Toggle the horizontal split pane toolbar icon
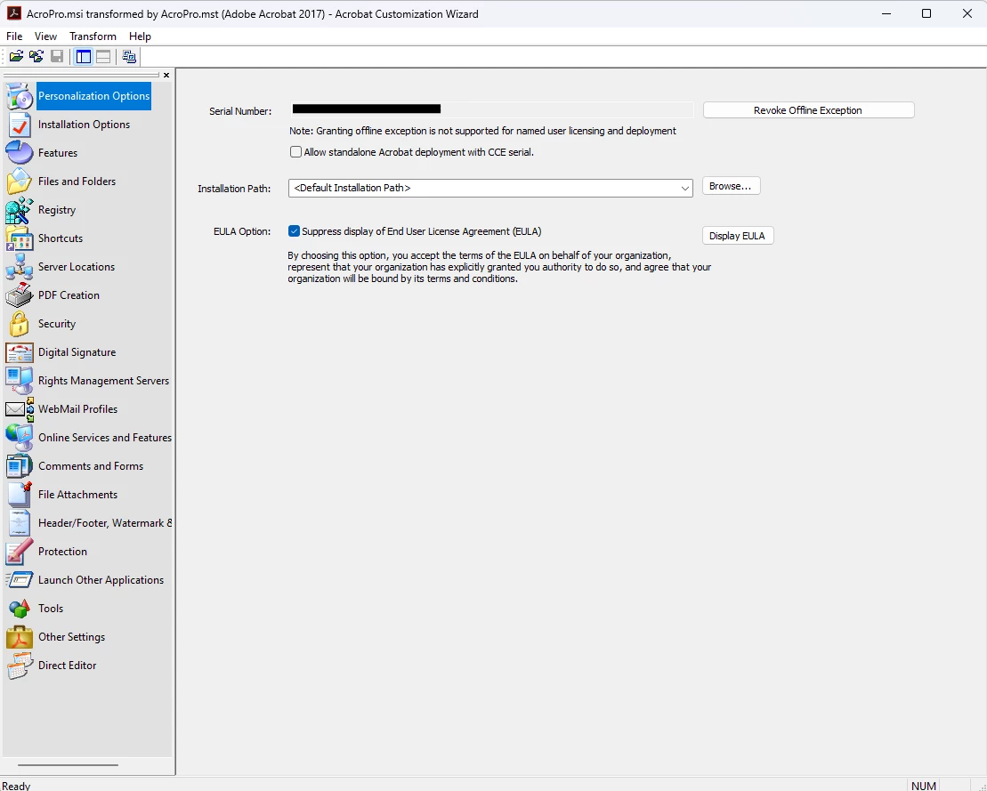 [103, 57]
